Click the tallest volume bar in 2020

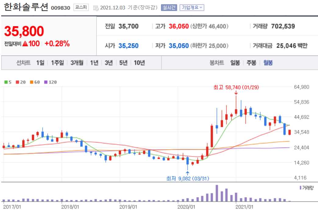(x=217, y=193)
